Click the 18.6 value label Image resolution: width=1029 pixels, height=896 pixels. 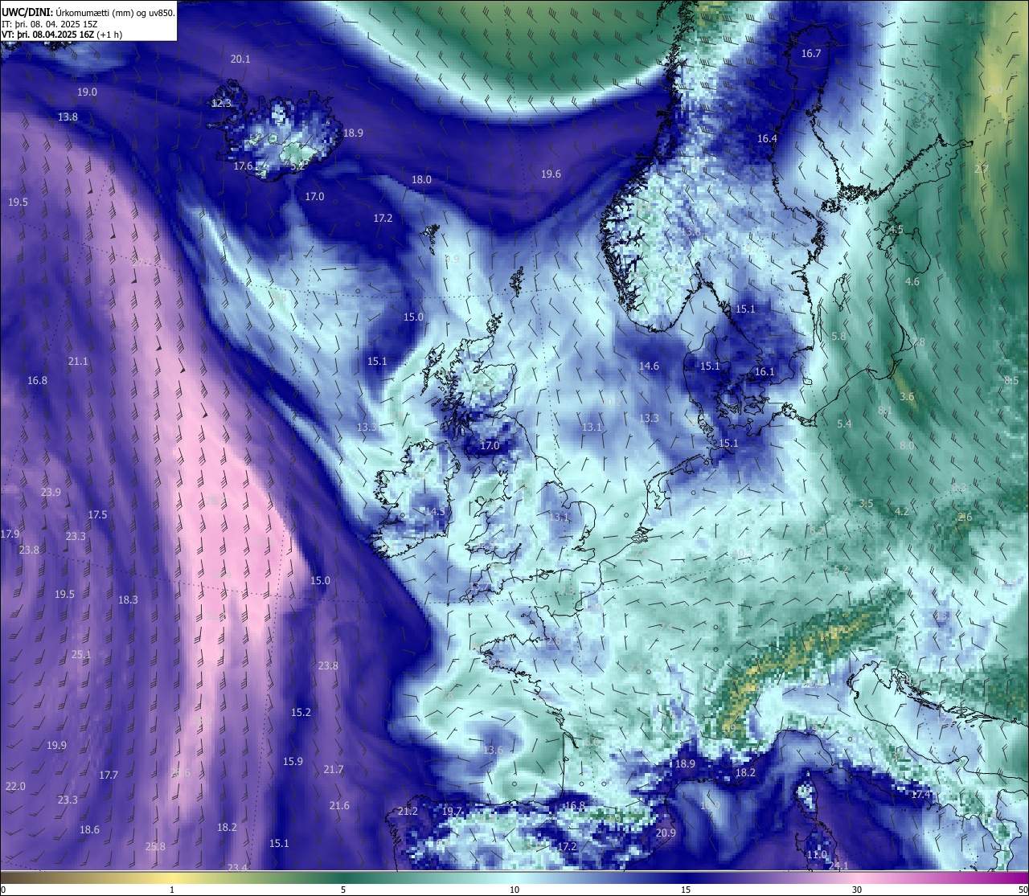tap(89, 830)
